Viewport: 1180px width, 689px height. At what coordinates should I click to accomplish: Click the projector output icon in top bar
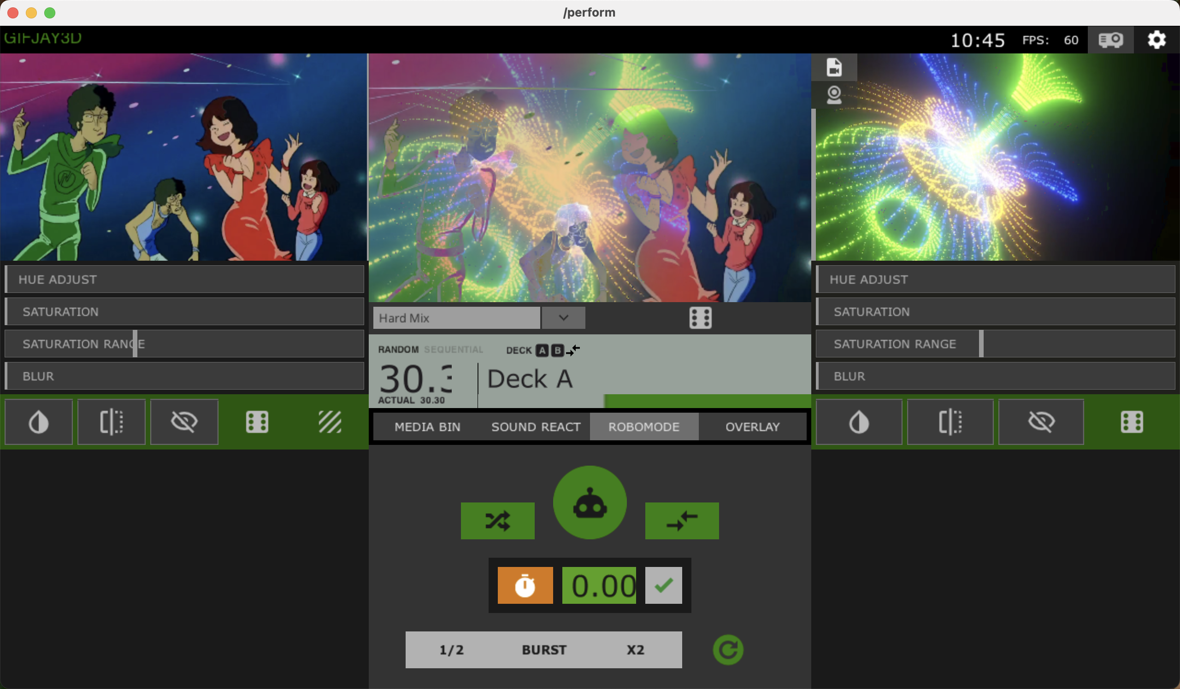tap(1110, 40)
